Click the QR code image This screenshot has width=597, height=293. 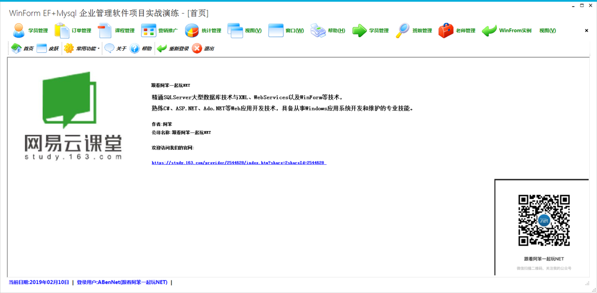544,220
